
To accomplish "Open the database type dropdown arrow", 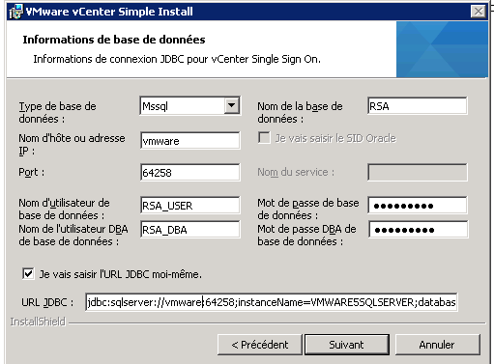I will point(232,105).
